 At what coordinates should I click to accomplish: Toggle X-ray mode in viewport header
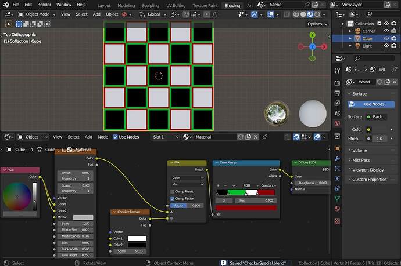pos(287,14)
